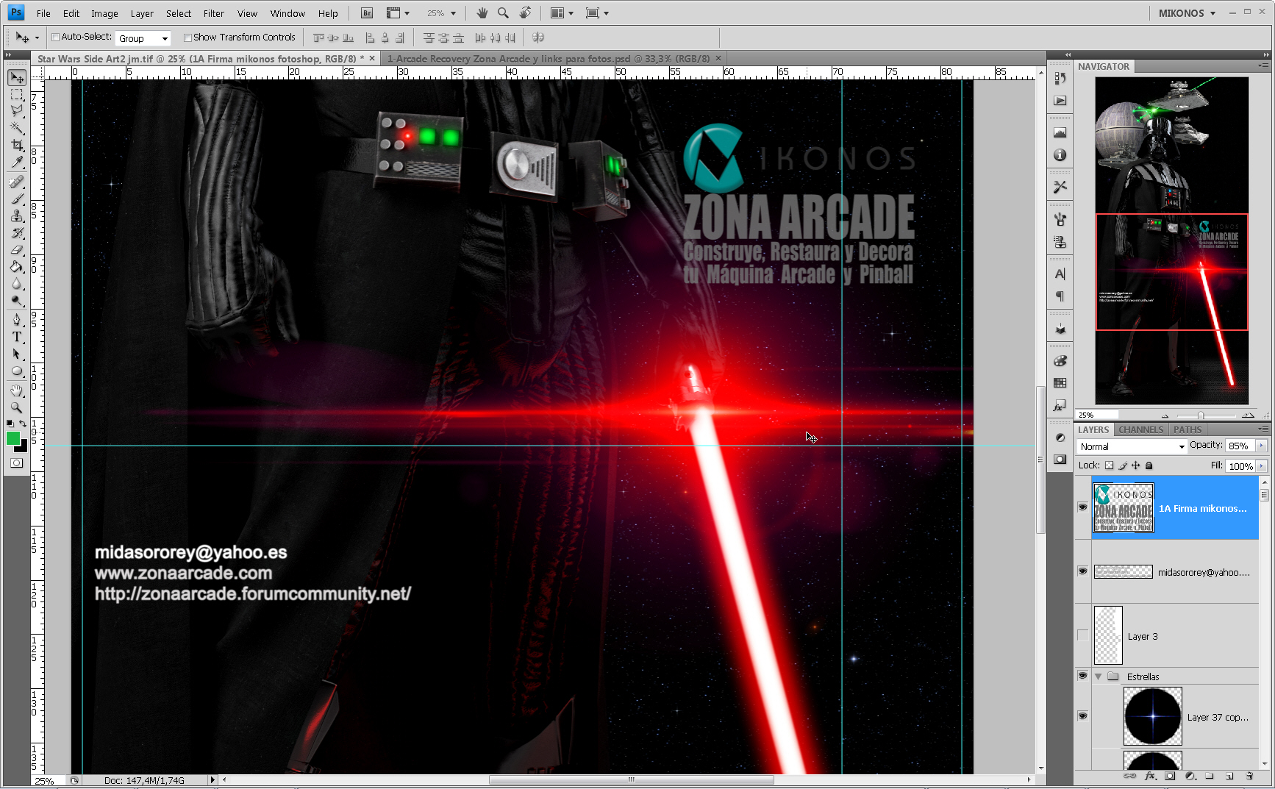Viewport: 1275px width, 789px height.
Task: Select the Path Selection tool
Action: pyautogui.click(x=17, y=354)
